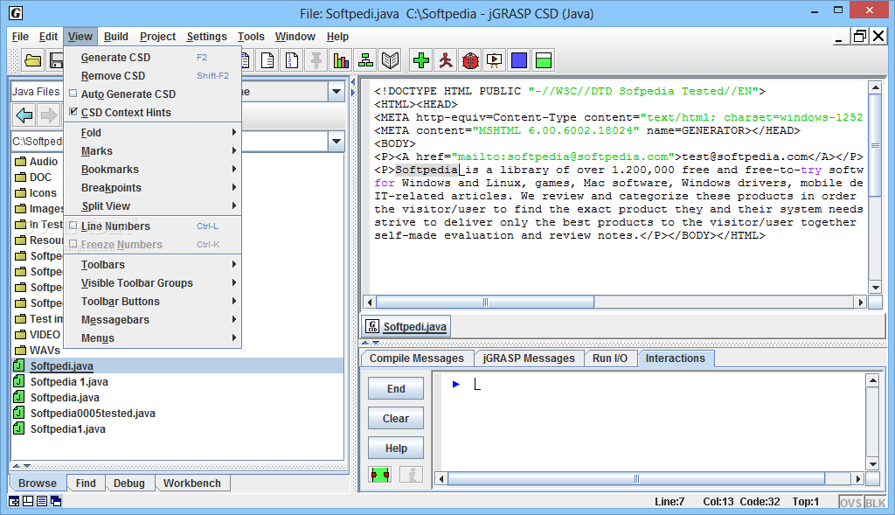
Task: Toggle the Freeze Numbers checkbox
Action: [x=73, y=244]
